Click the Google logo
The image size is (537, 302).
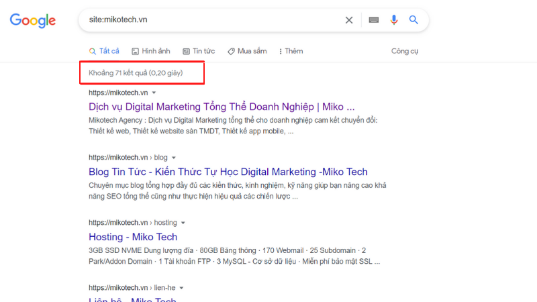coord(32,21)
